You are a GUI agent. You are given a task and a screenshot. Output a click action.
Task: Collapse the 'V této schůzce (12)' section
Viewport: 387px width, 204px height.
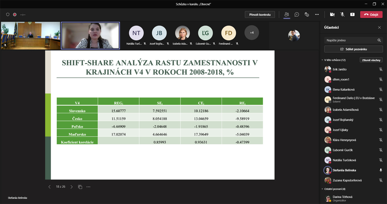(322, 60)
